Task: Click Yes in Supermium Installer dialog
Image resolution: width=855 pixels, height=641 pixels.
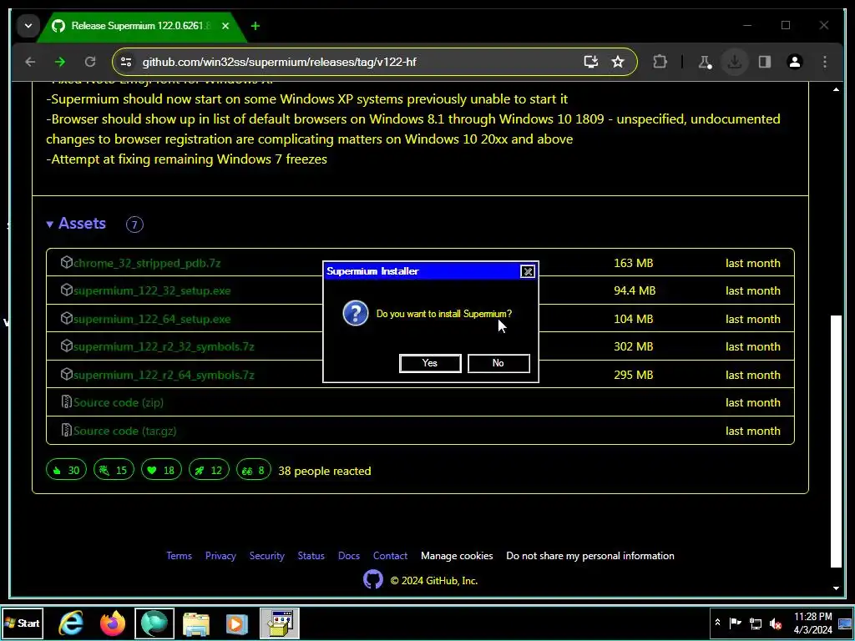Action: click(430, 363)
